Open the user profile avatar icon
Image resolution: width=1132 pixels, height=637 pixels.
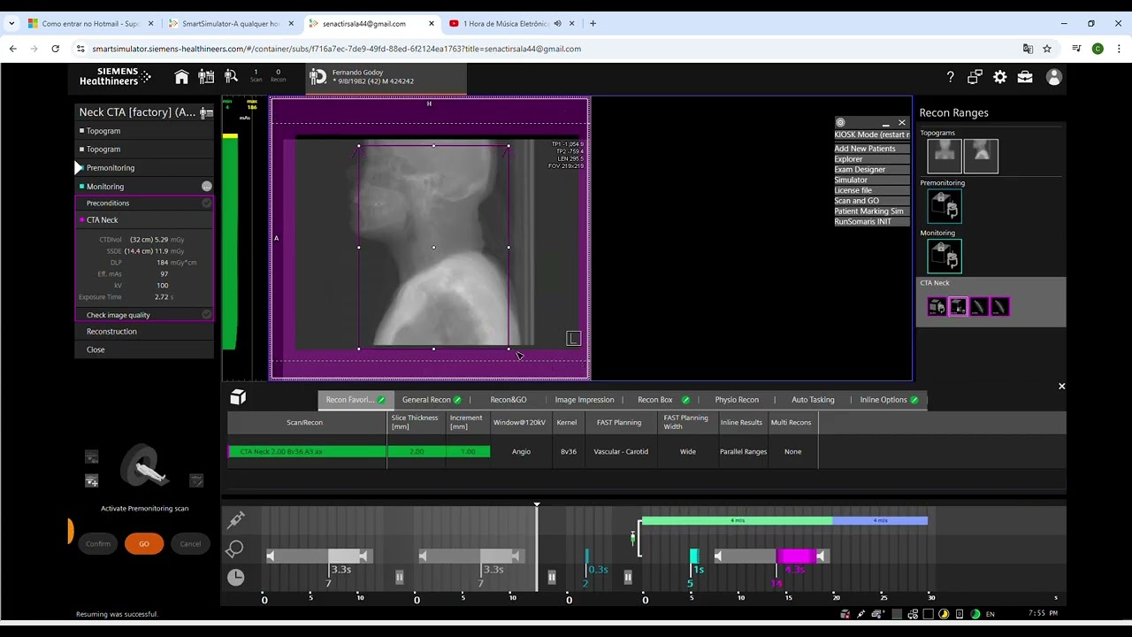(1053, 77)
